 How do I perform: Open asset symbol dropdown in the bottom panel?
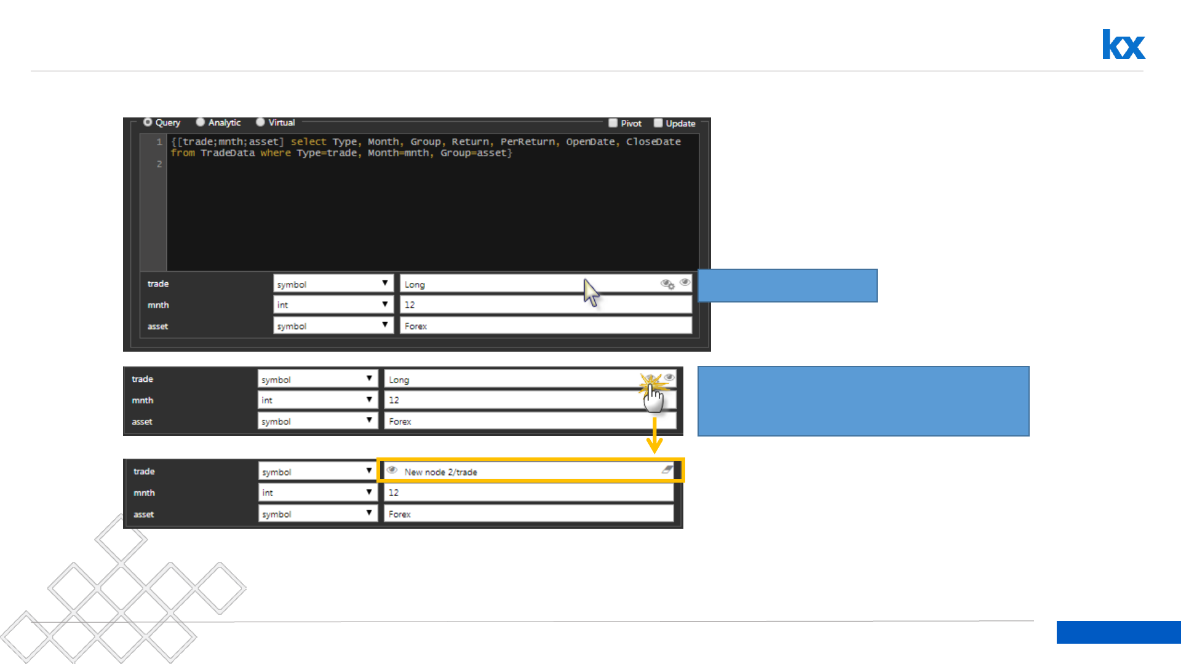[317, 514]
